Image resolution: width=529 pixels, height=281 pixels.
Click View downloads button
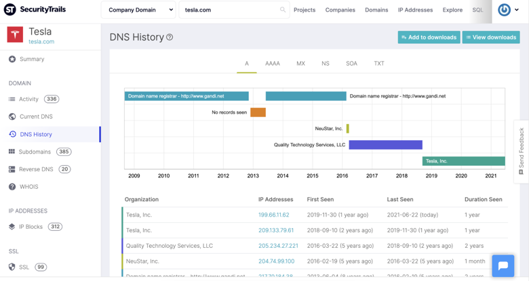pos(491,37)
